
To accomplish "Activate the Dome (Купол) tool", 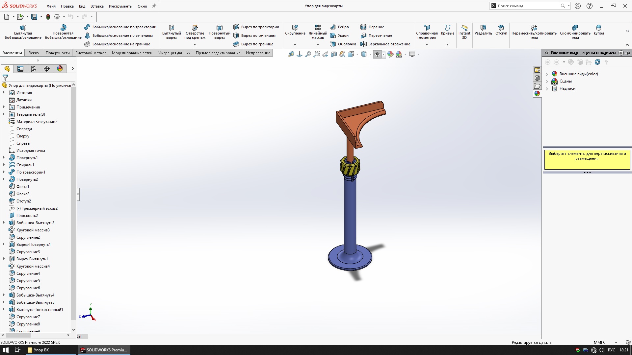I will pos(598,28).
